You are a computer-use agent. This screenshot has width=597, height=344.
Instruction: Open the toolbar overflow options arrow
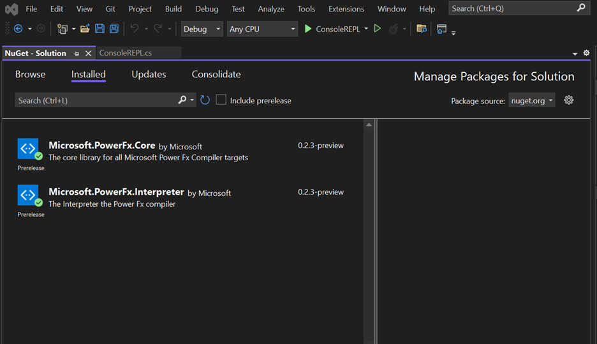pos(453,33)
